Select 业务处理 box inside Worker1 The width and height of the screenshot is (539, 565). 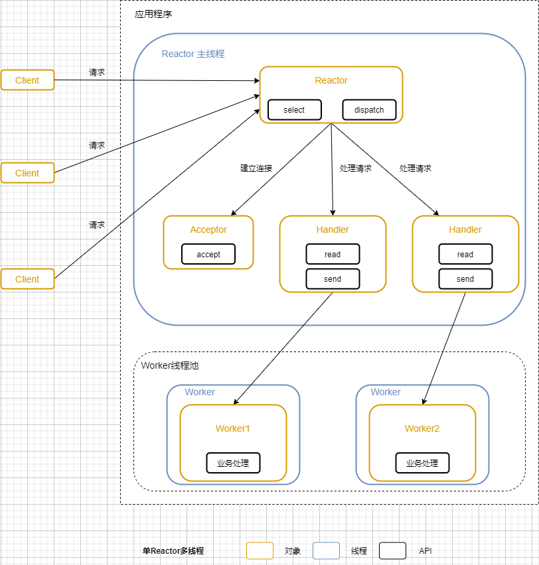click(x=233, y=463)
